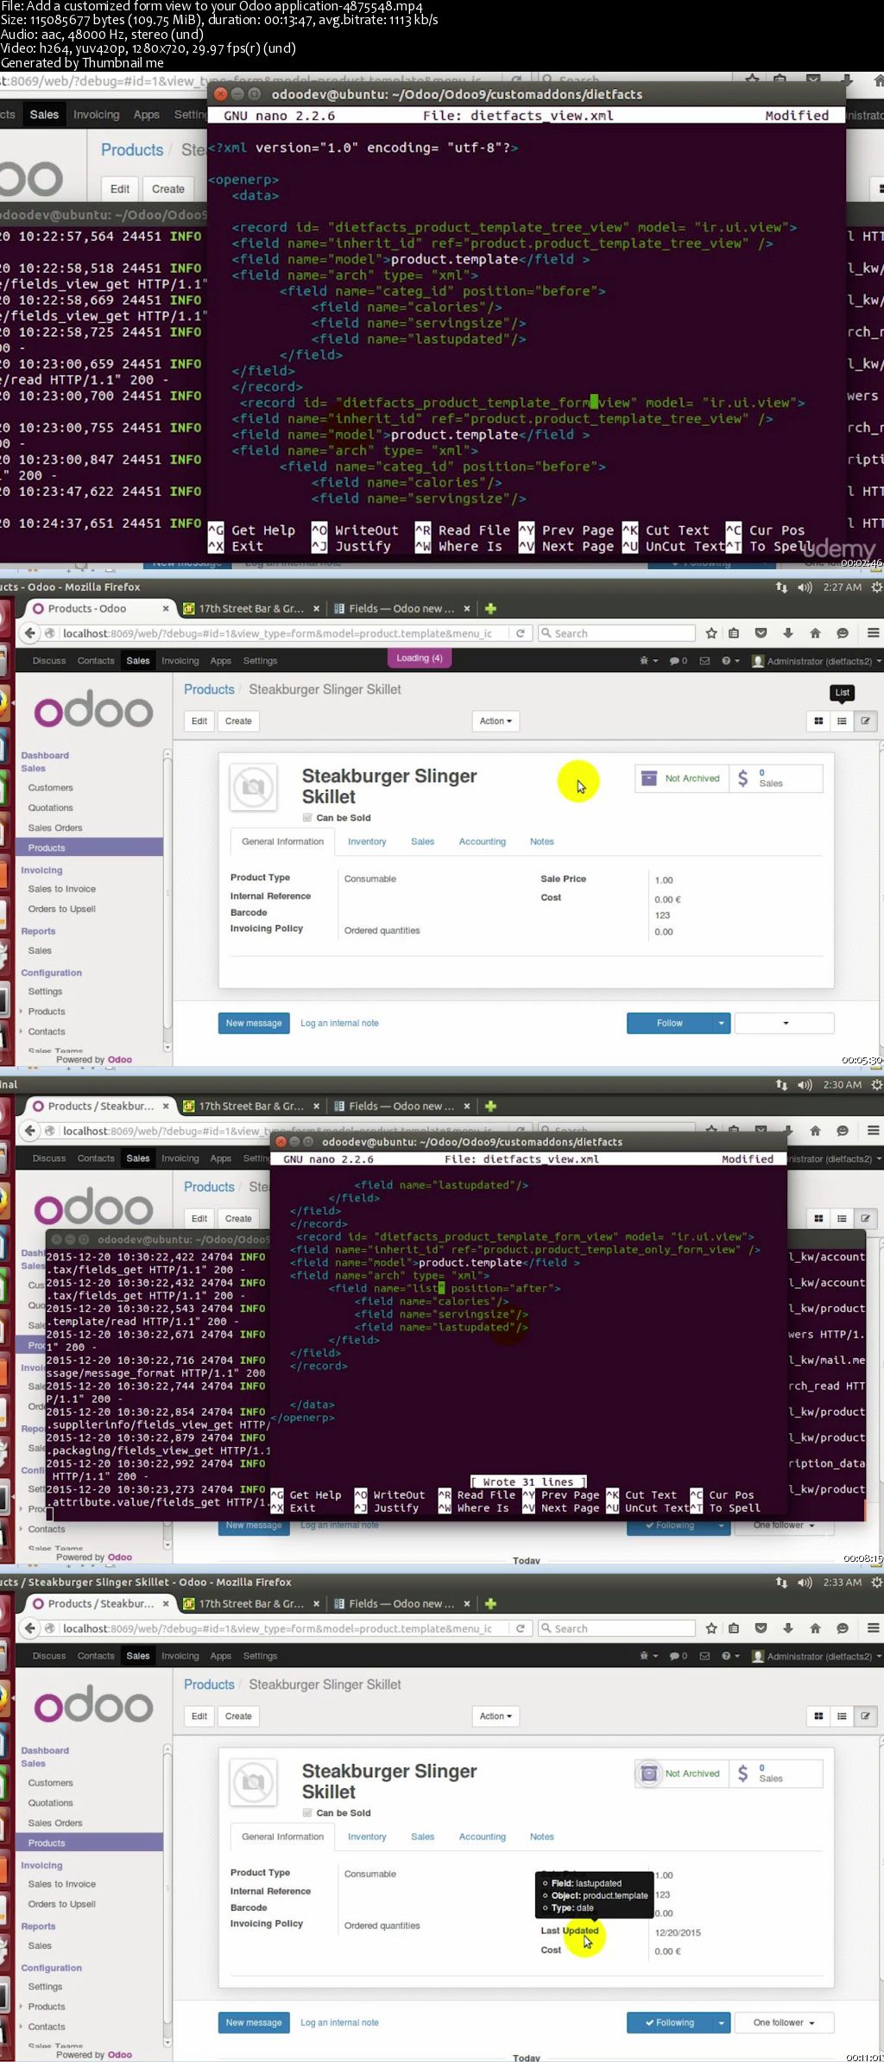Click New message button in 2:27 AM frame
This screenshot has width=884, height=2062.
[x=254, y=1023]
